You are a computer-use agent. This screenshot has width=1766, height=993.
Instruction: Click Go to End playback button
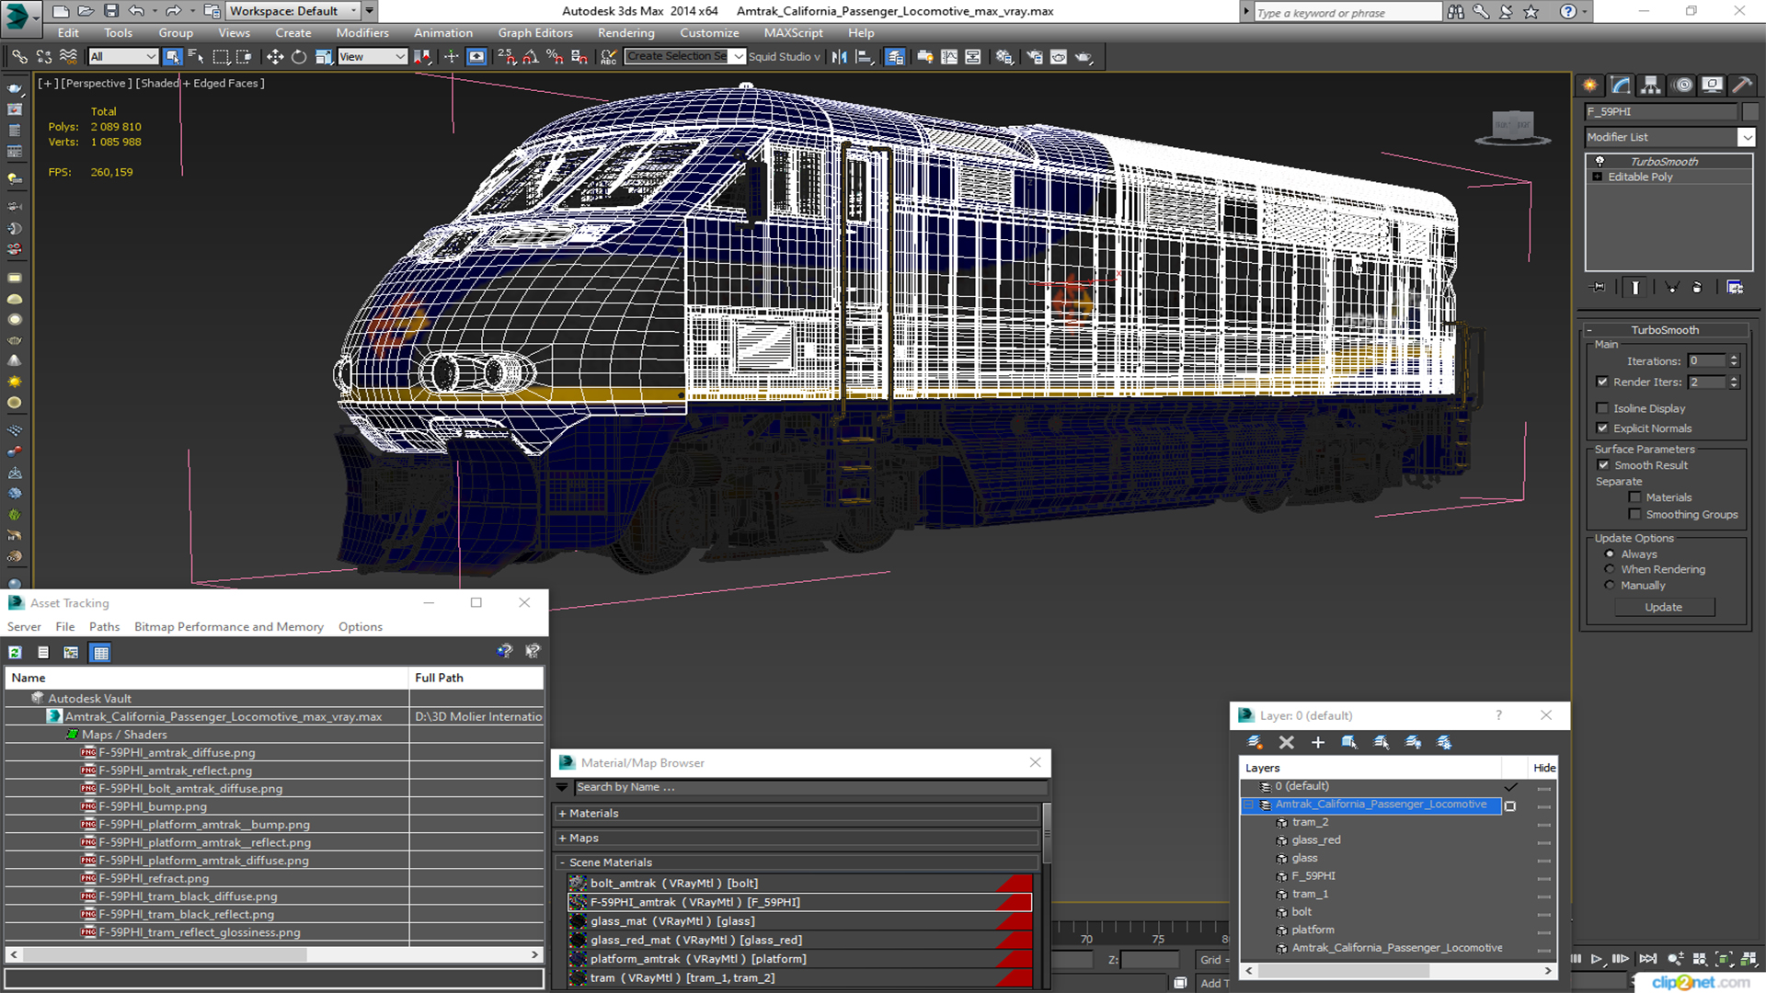pos(1647,959)
